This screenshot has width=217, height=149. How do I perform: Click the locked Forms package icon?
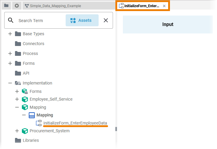pos(25,91)
